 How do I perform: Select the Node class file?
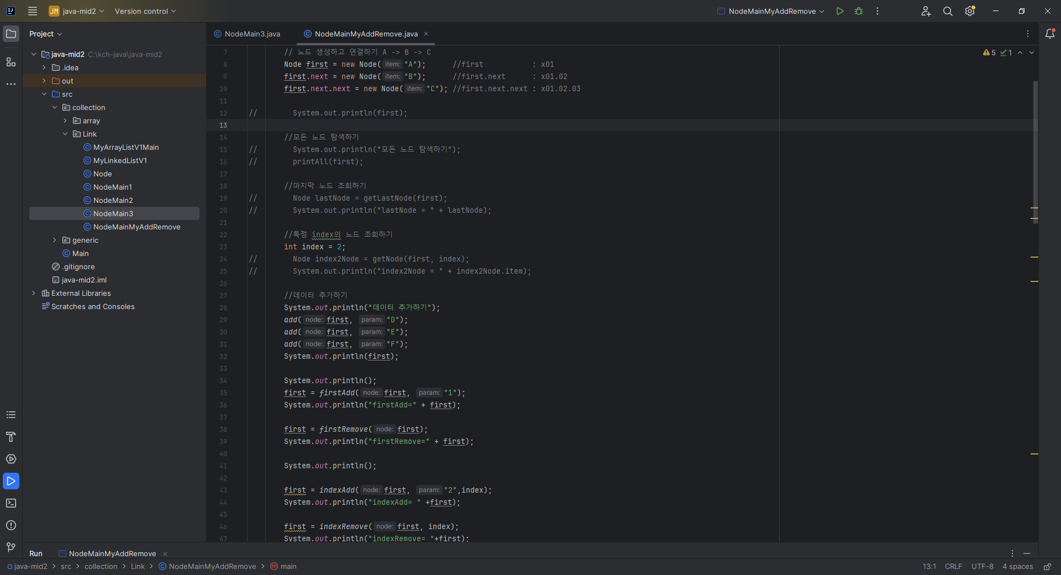pyautogui.click(x=102, y=174)
